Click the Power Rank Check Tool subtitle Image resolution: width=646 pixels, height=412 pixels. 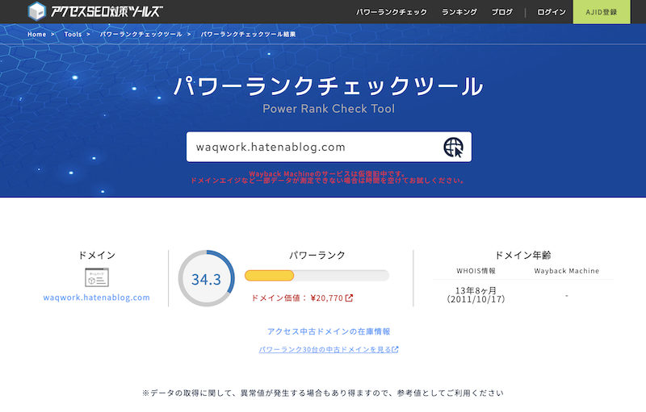click(329, 109)
